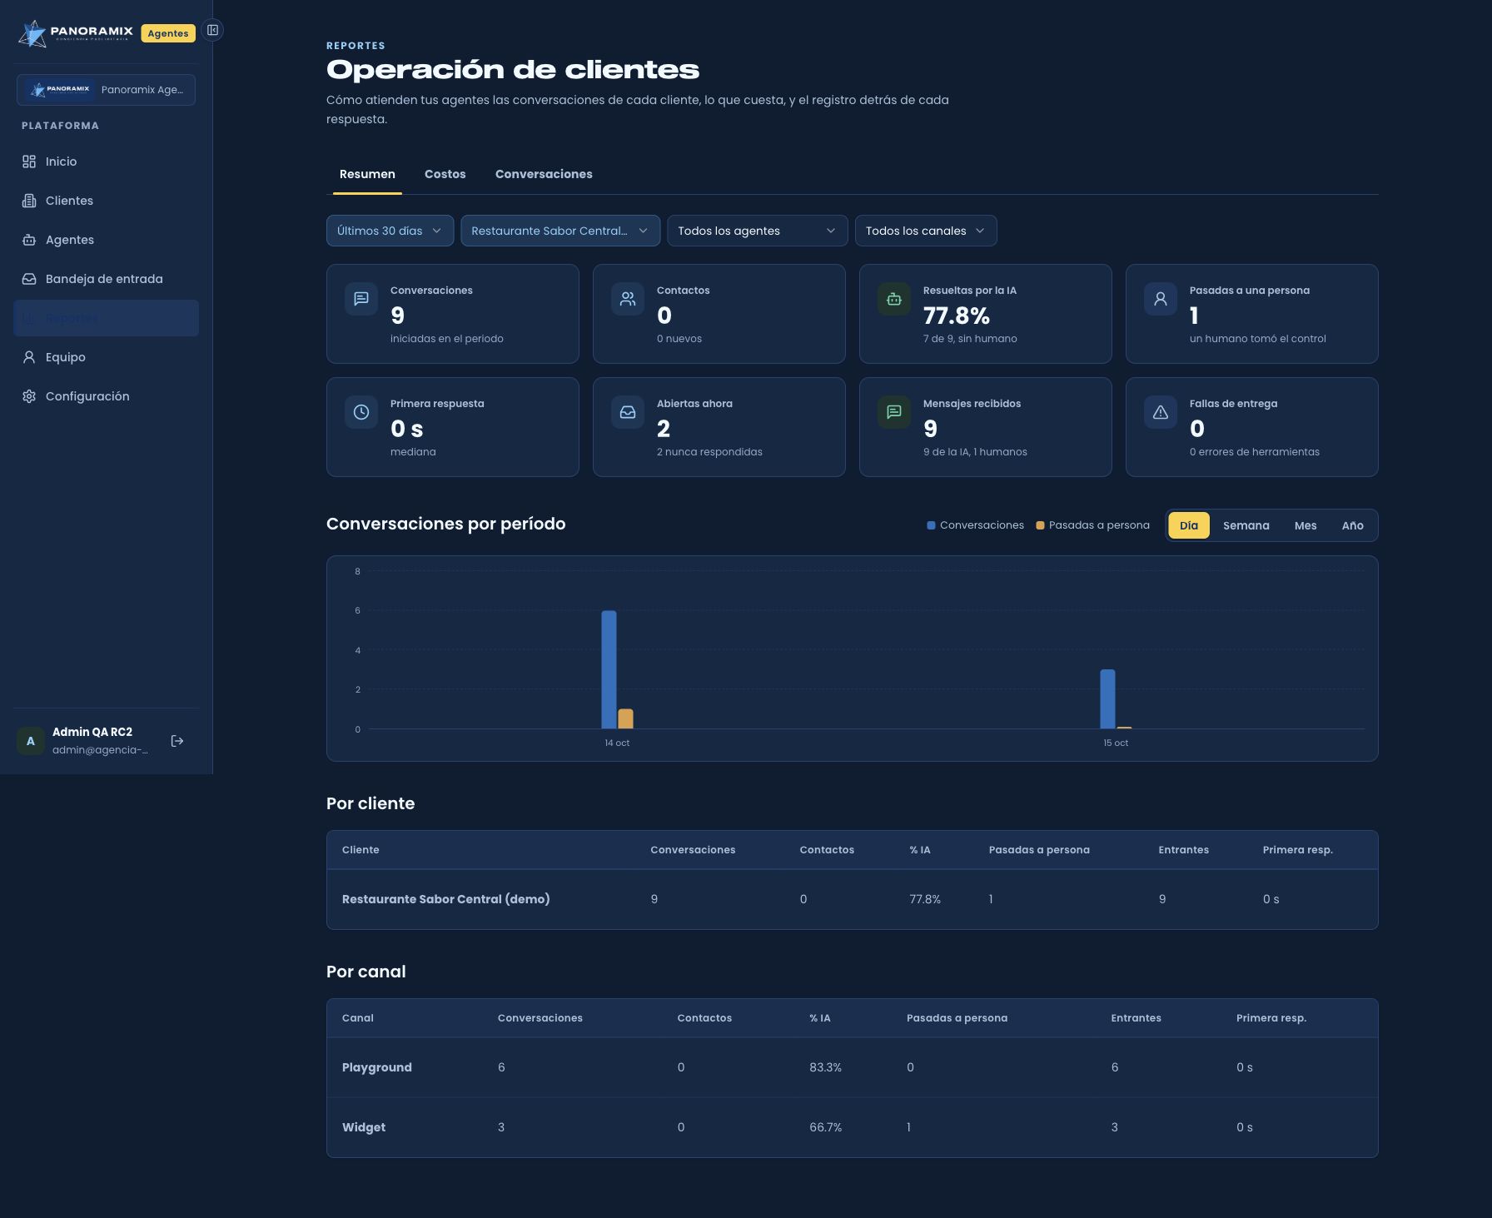This screenshot has width=1492, height=1218.
Task: Open Inicio via its grid icon
Action: point(29,162)
